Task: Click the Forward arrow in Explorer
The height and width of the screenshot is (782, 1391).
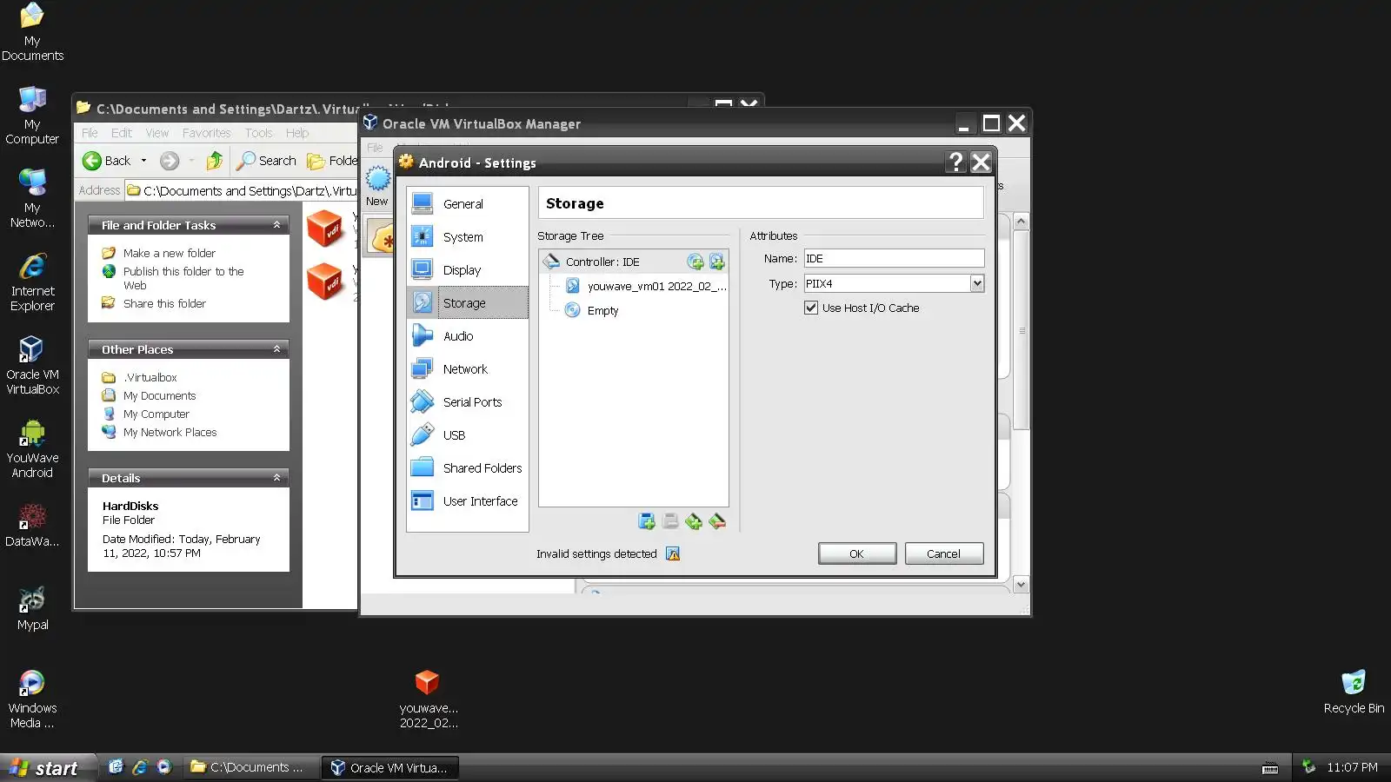Action: (170, 161)
